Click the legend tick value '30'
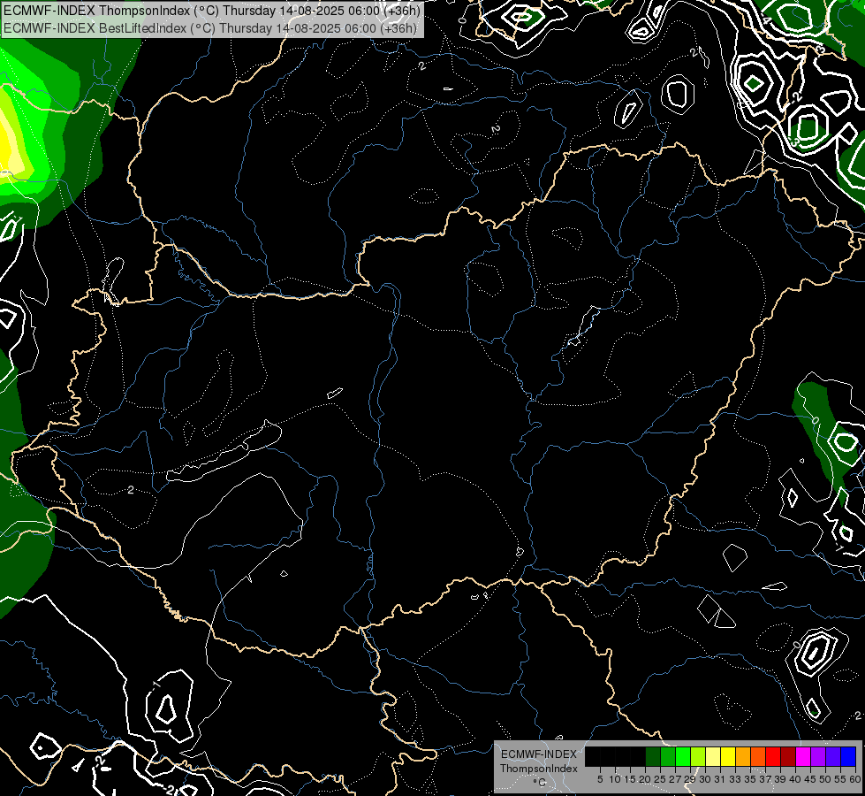 [706, 779]
